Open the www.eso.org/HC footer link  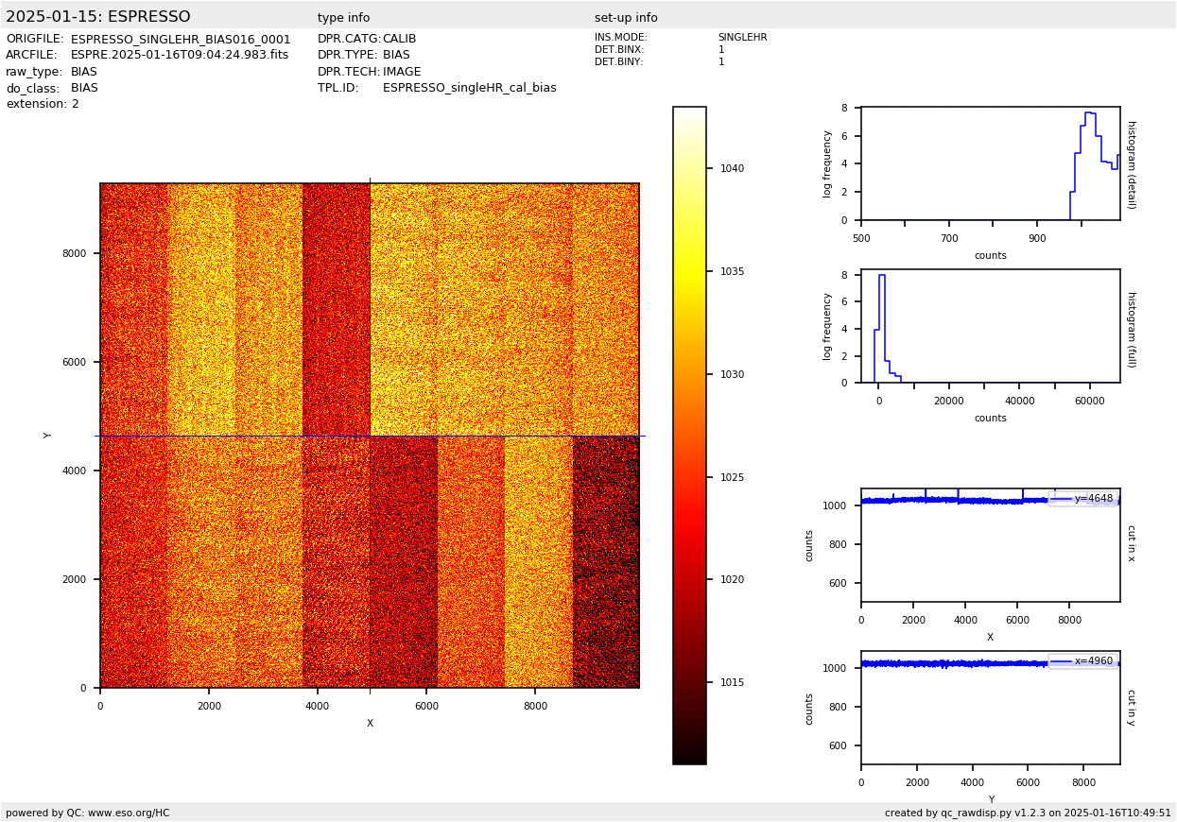tap(129, 813)
